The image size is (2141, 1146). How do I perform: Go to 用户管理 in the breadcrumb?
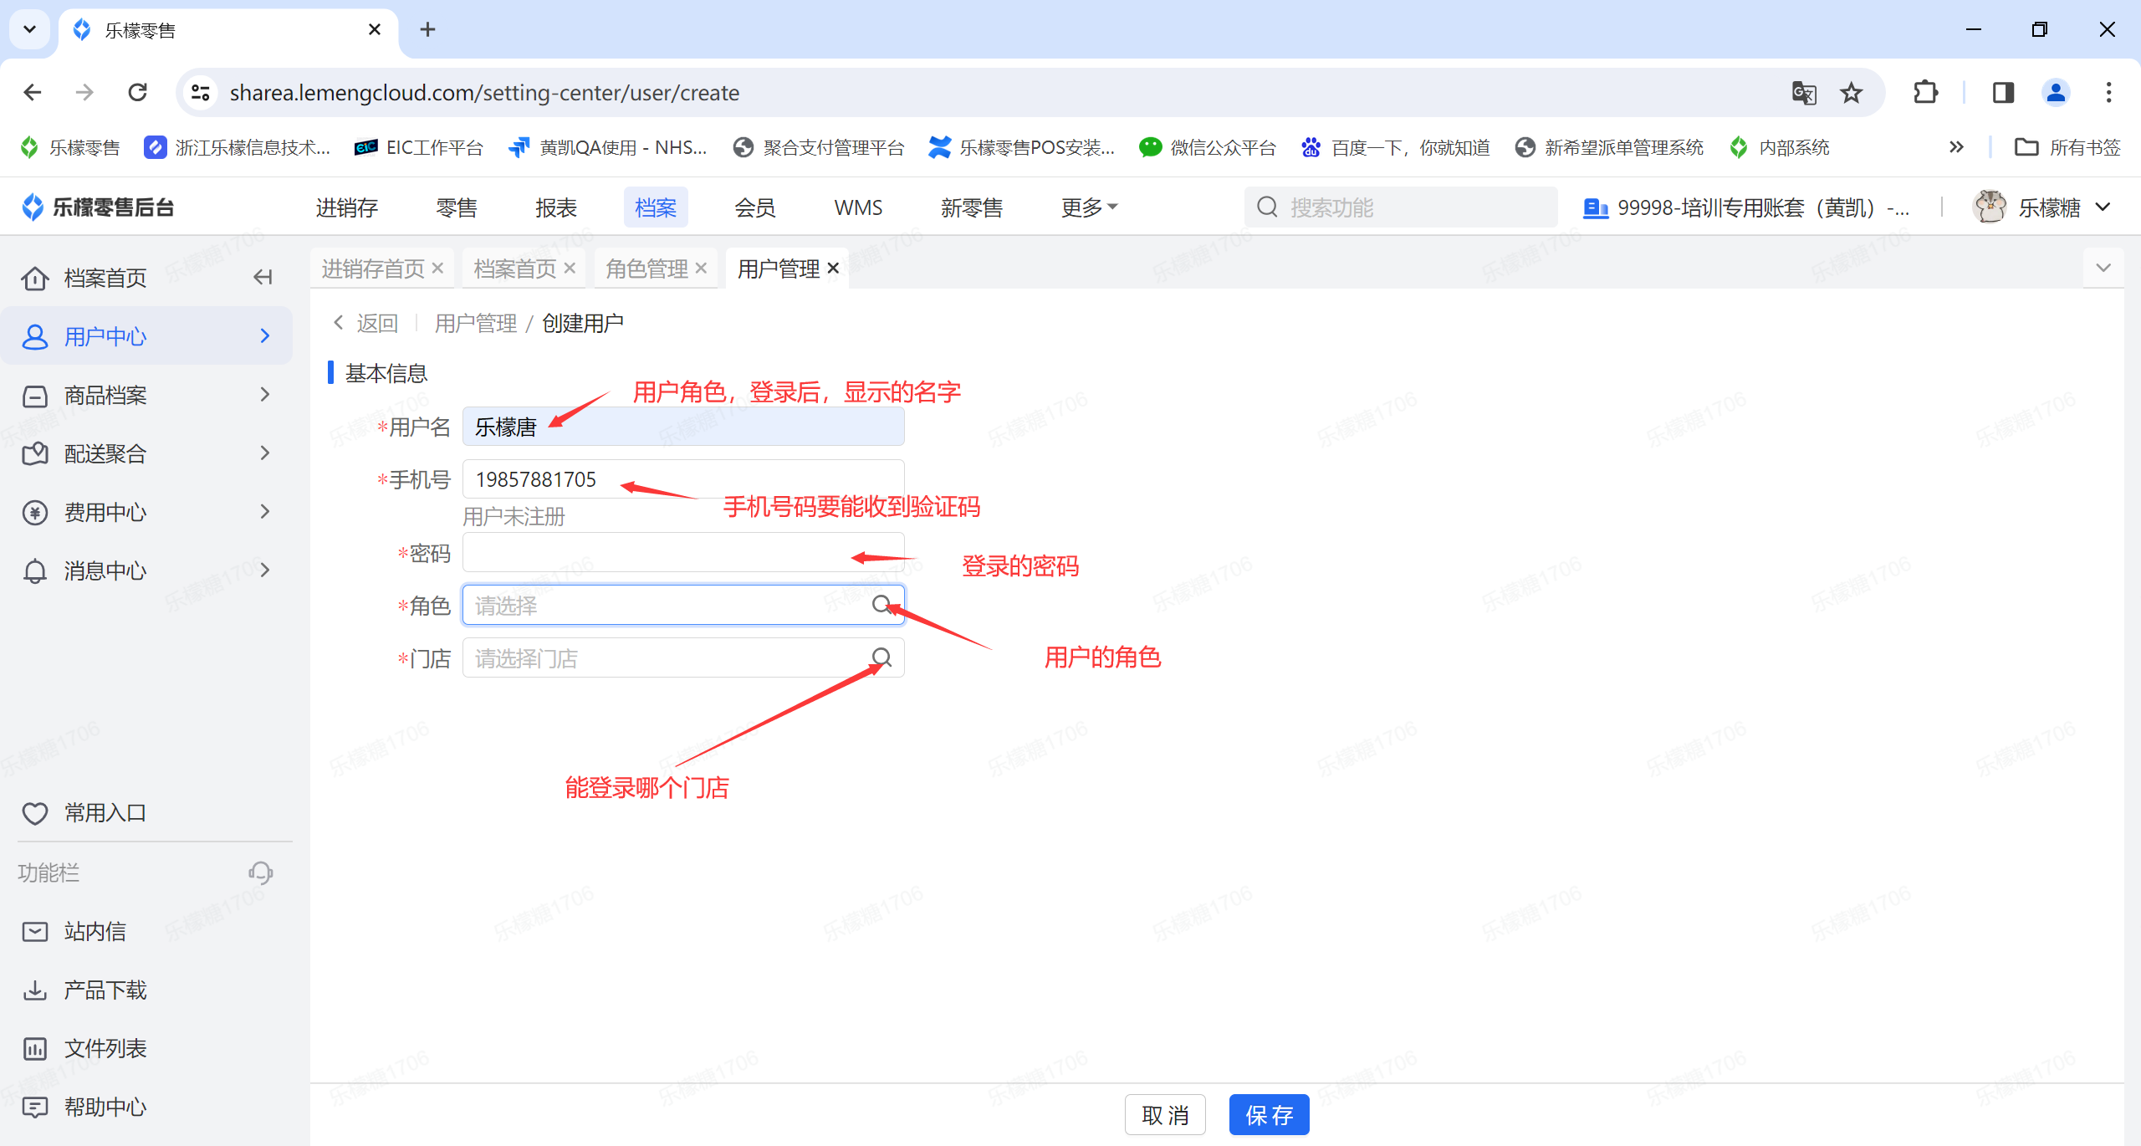475,323
